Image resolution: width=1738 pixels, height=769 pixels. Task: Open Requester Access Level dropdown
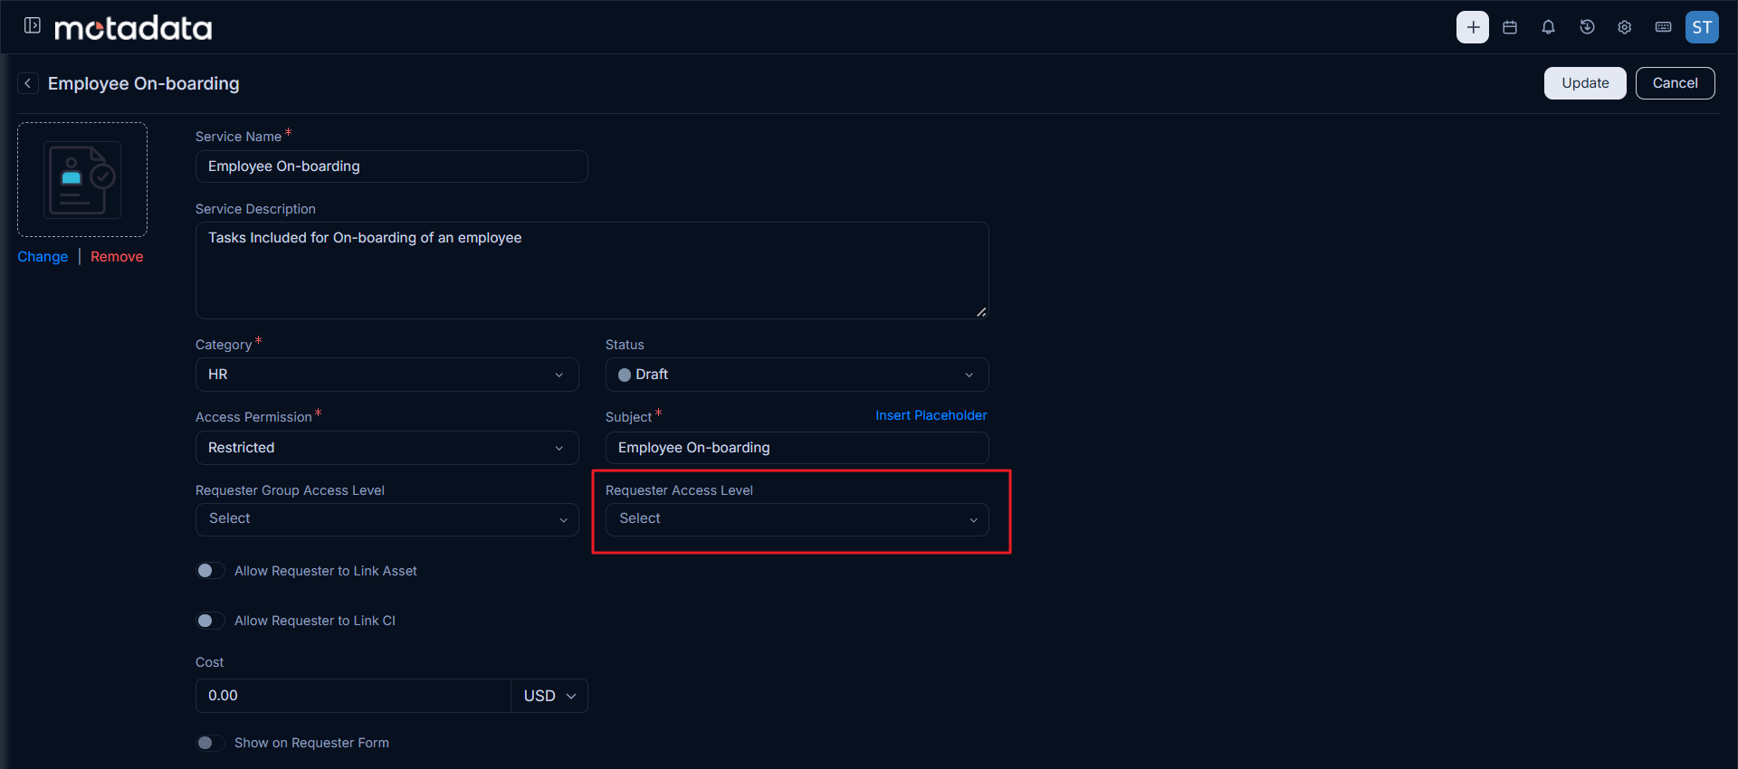tap(797, 519)
